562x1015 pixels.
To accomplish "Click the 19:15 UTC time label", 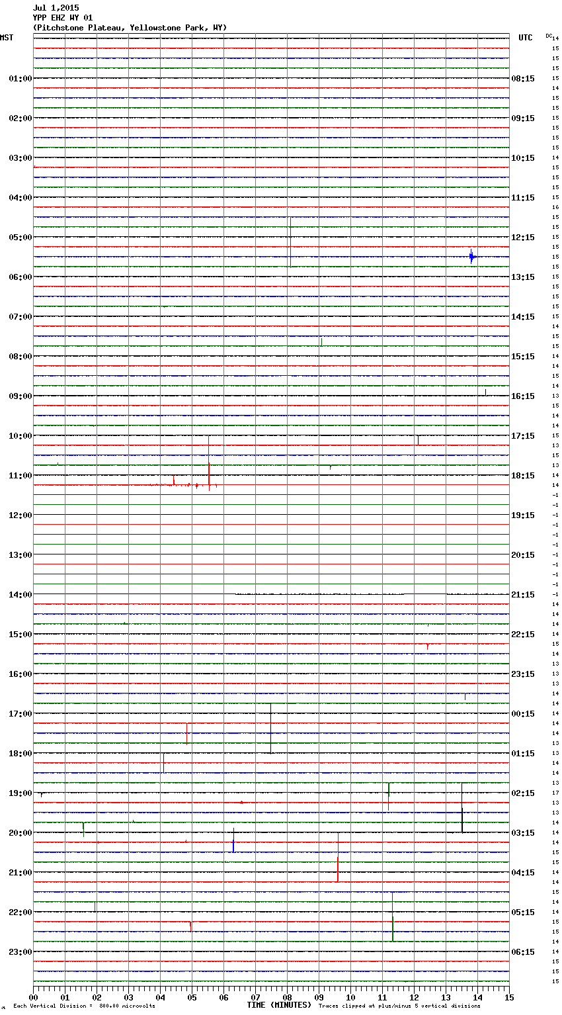I will 523,515.
